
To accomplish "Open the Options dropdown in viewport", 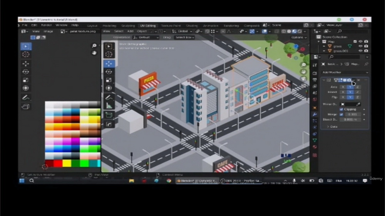I will tap(299, 38).
